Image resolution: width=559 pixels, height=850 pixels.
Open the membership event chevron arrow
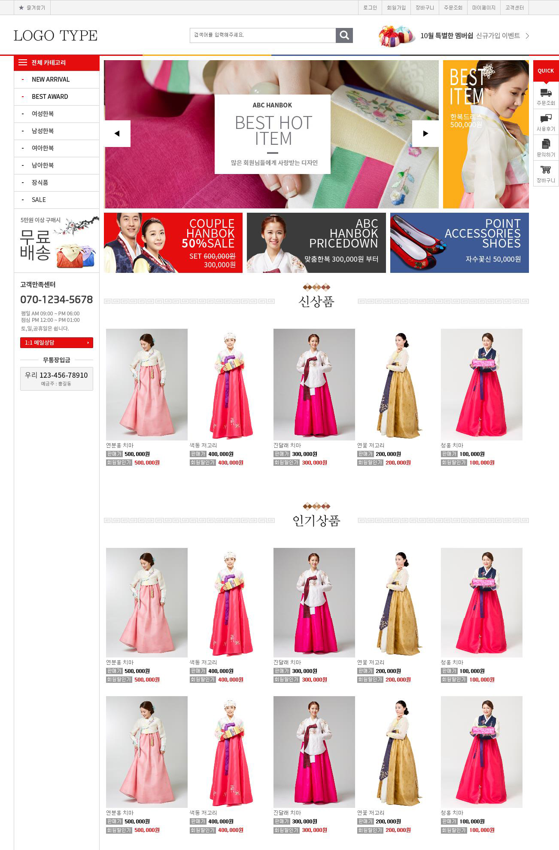click(527, 36)
